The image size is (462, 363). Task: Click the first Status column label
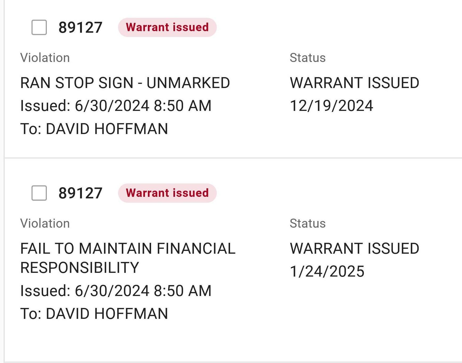[307, 58]
